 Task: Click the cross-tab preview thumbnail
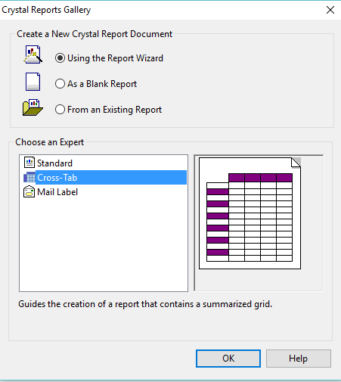(250, 213)
